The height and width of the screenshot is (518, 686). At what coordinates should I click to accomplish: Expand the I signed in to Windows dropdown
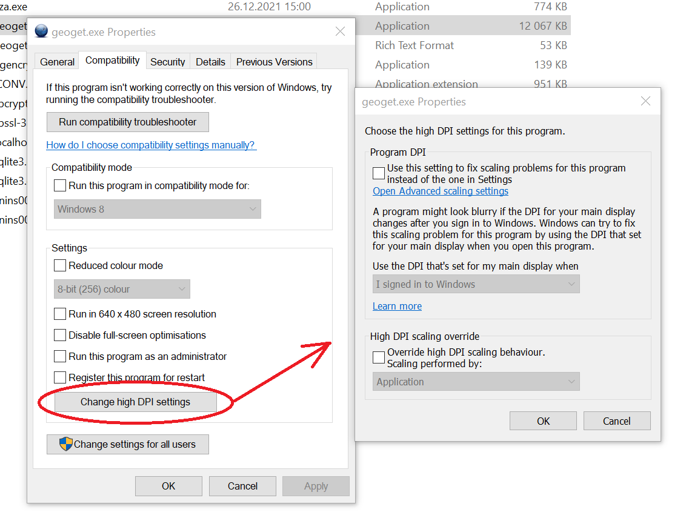pos(476,284)
